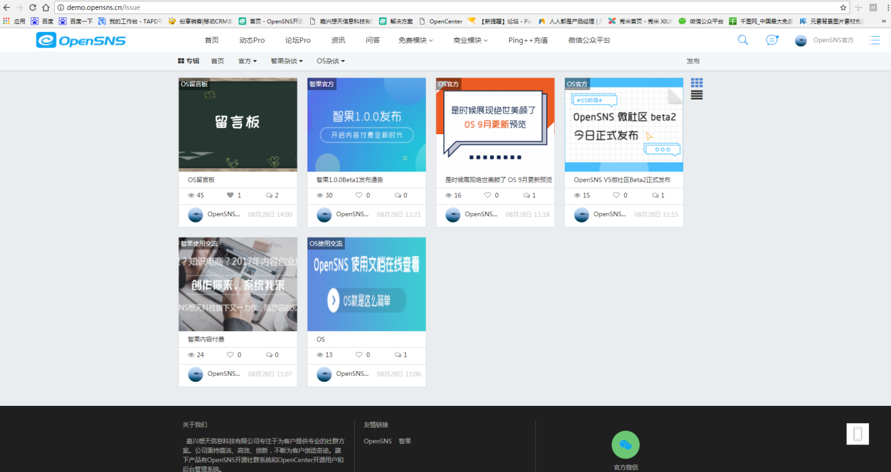Like the 智果1.0.0Beta1发布通告 post heart
891x472 pixels.
pos(359,196)
